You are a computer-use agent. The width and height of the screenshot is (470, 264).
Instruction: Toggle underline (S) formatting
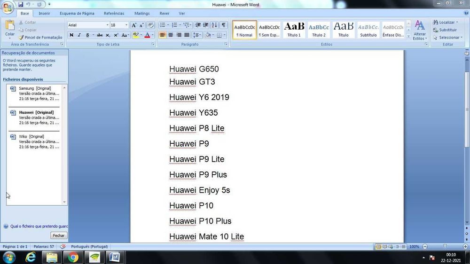87,35
